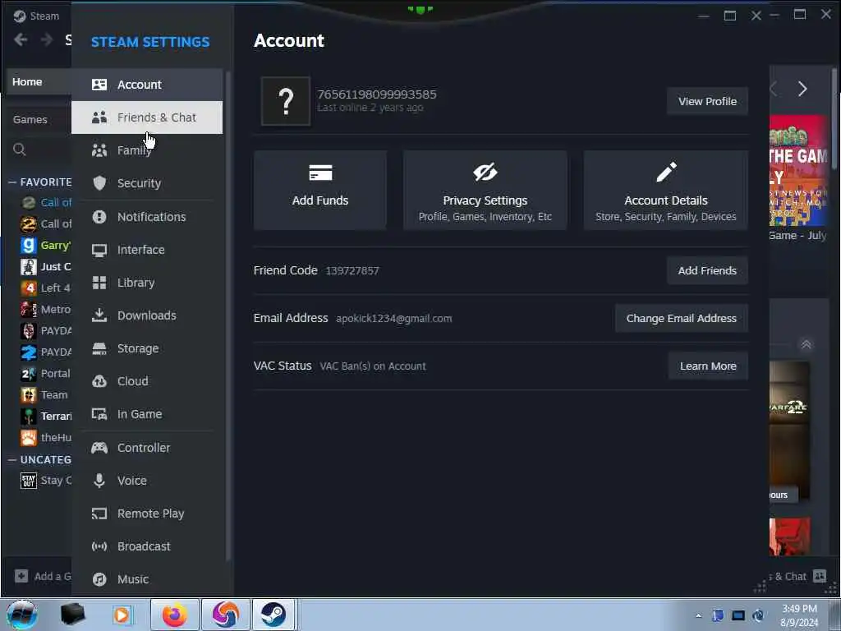The width and height of the screenshot is (841, 631).
Task: Click the Windows Start orb
Action: point(21,615)
